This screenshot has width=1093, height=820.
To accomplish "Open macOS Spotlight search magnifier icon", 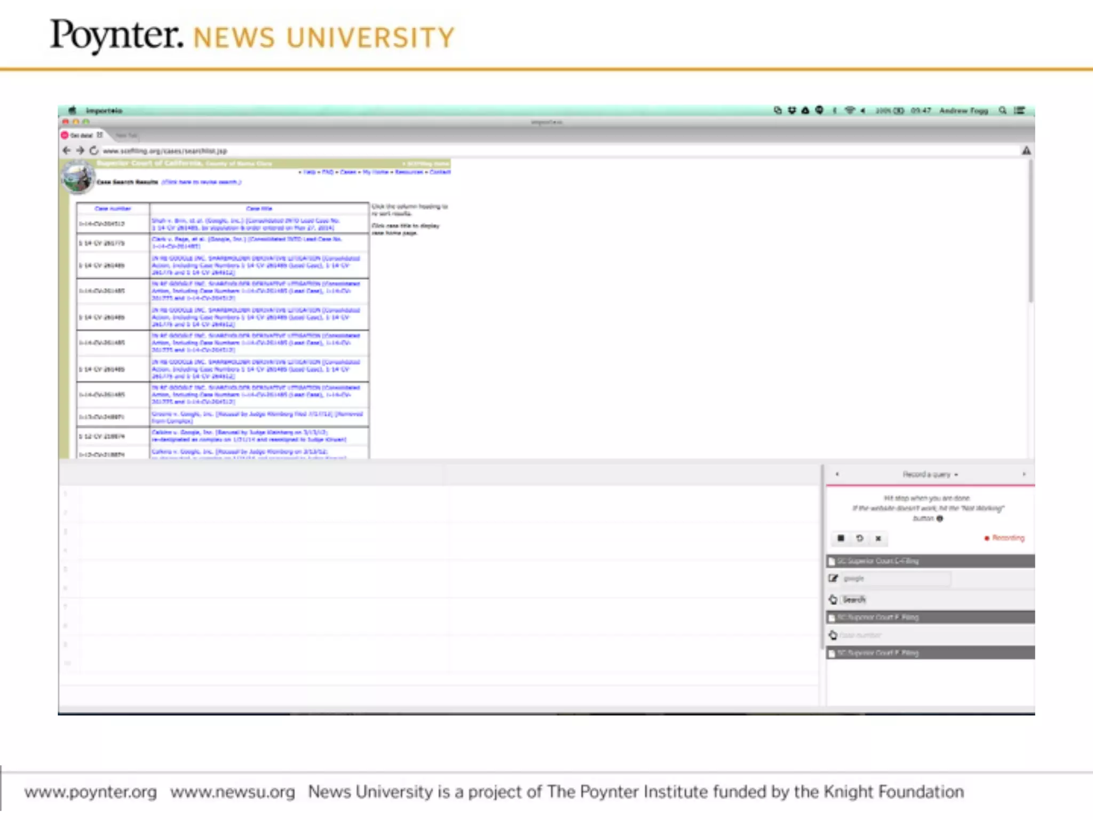I will point(1002,111).
